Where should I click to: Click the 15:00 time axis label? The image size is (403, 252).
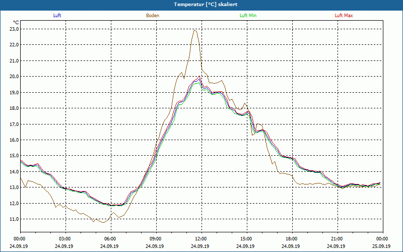pos(247,239)
